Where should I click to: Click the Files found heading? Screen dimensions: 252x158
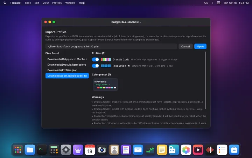tap(52, 53)
